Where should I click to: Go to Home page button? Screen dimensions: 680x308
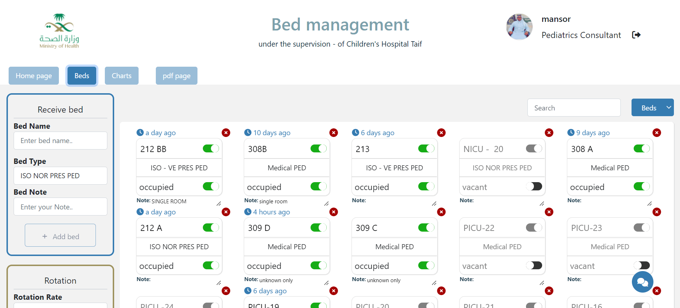click(34, 76)
